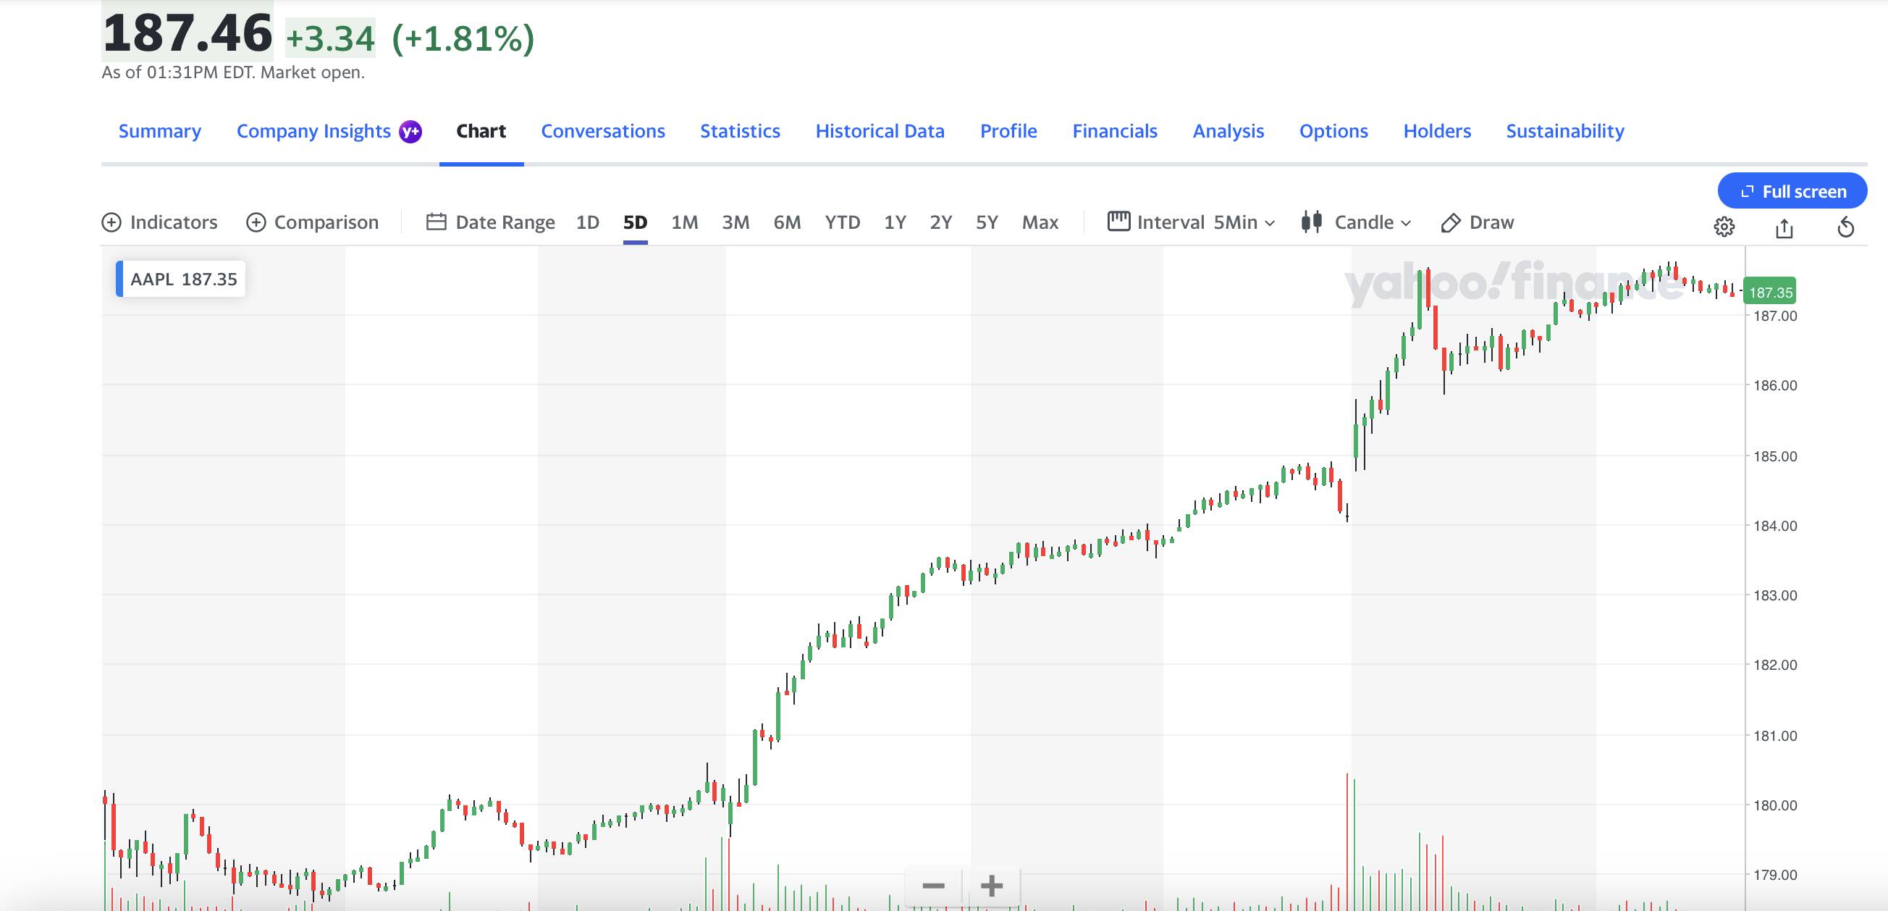Expand the Candle chart type dropdown
Image resolution: width=1888 pixels, height=911 pixels.
coord(1356,222)
